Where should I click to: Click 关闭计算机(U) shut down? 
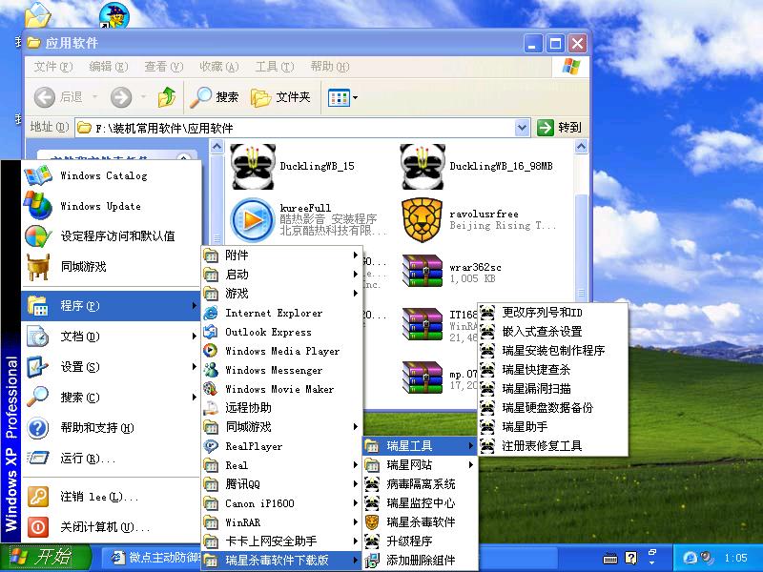pyautogui.click(x=111, y=527)
